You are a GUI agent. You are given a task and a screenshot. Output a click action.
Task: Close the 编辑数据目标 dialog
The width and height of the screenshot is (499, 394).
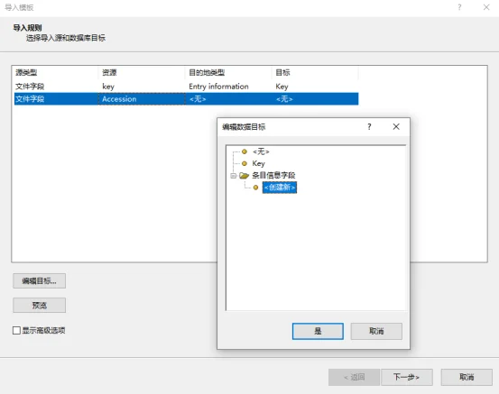tap(396, 126)
